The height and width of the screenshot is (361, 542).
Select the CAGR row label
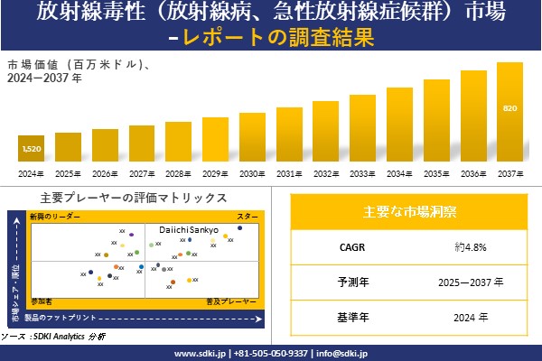pyautogui.click(x=348, y=246)
